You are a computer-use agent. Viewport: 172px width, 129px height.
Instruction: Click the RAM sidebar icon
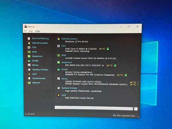(29, 52)
